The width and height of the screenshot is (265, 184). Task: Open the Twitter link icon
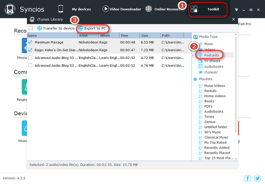pyautogui.click(x=257, y=178)
